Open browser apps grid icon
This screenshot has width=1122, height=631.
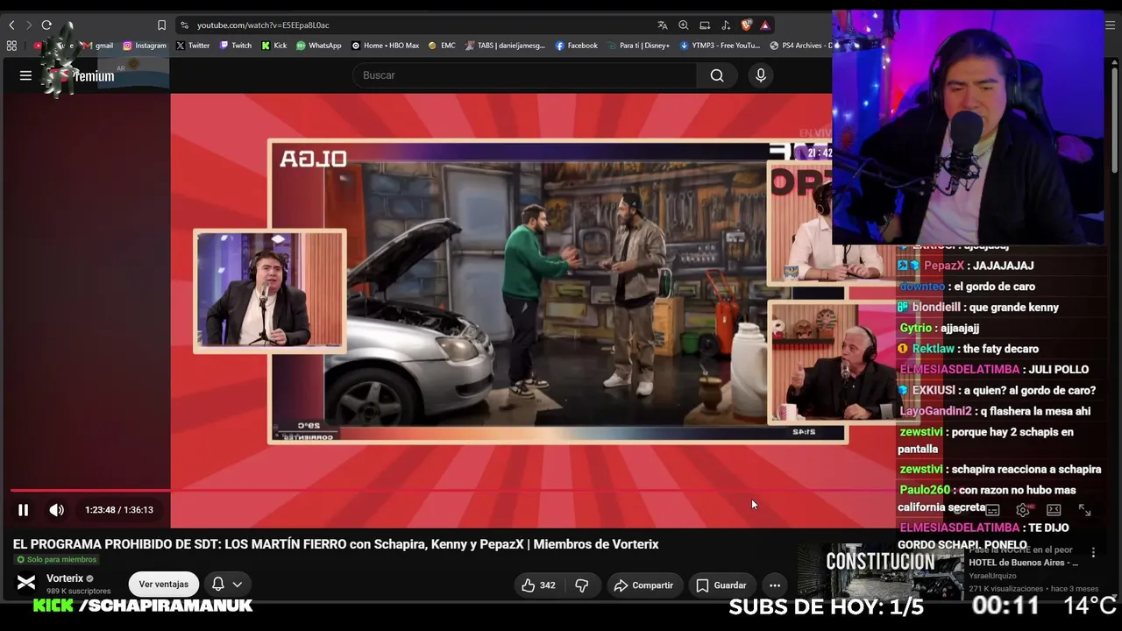coord(11,46)
